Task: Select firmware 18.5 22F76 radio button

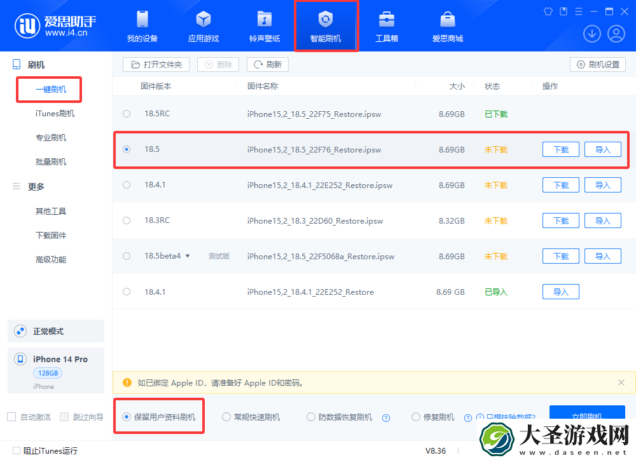Action: tap(127, 149)
